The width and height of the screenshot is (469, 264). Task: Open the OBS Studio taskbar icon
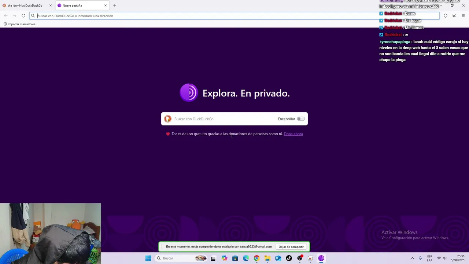(300, 258)
